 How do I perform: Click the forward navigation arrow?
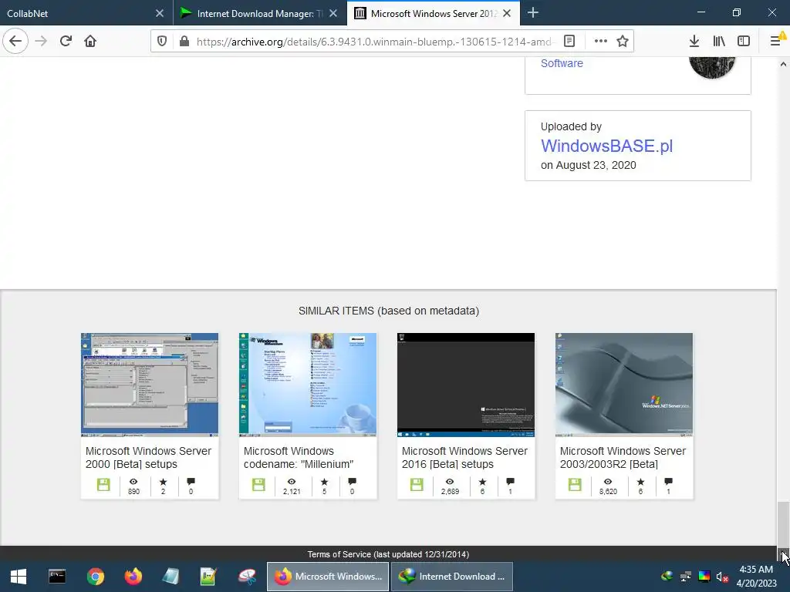pyautogui.click(x=42, y=42)
